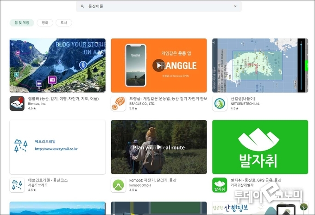Select the 영화 filter chip
The height and width of the screenshot is (215, 315).
(45, 23)
